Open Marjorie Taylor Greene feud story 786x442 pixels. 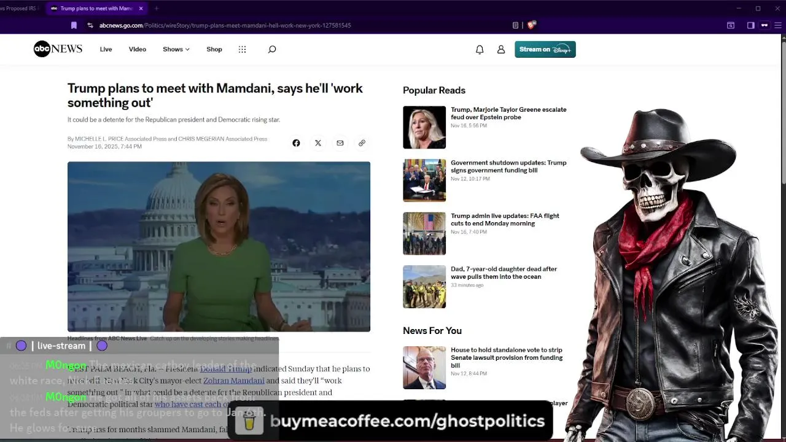coord(508,113)
